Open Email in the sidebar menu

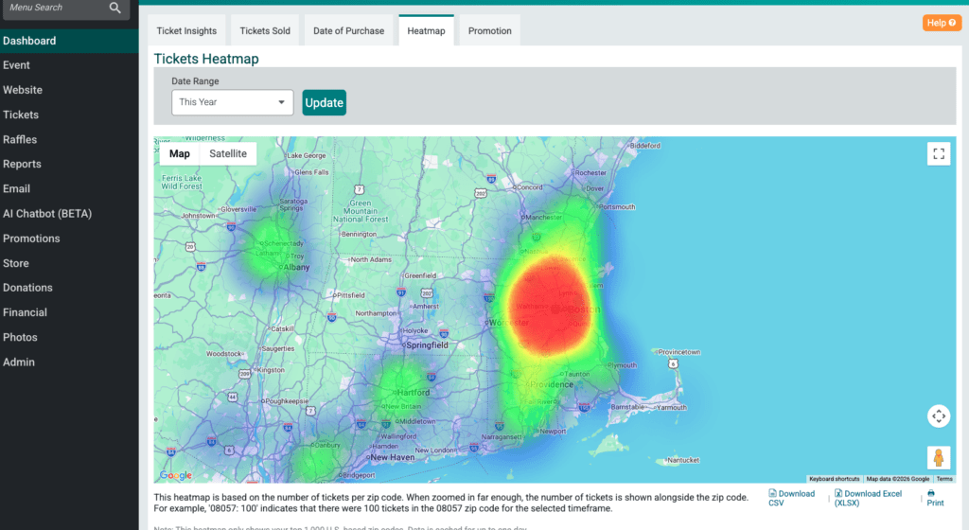[69, 188]
